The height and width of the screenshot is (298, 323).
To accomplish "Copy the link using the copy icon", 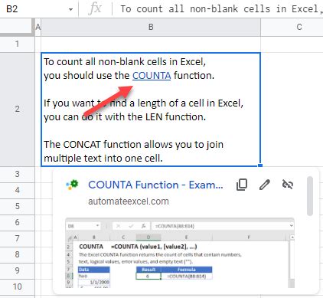I will click(x=242, y=185).
